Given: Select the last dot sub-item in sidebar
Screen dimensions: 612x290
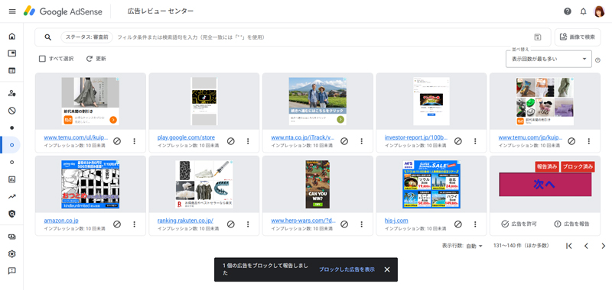Looking at the screenshot, I should (x=11, y=162).
